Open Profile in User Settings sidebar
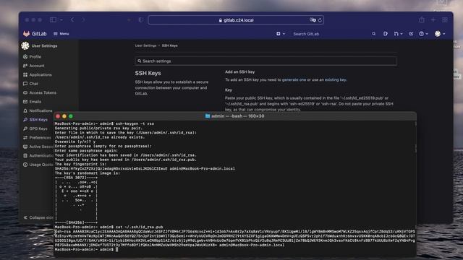Image resolution: width=463 pixels, height=260 pixels. click(32, 56)
